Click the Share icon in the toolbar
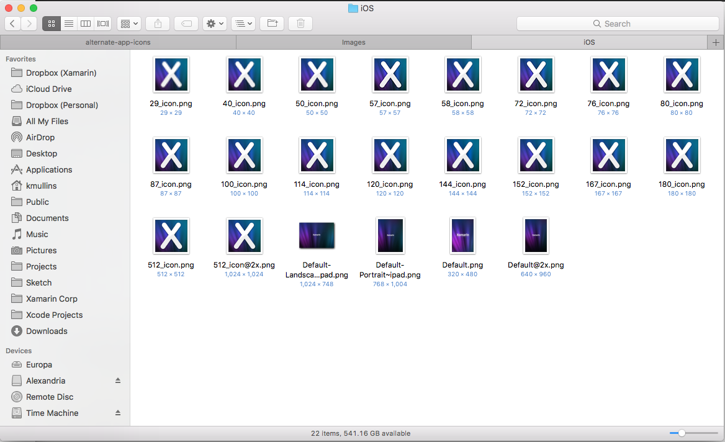The image size is (725, 442). coord(157,23)
